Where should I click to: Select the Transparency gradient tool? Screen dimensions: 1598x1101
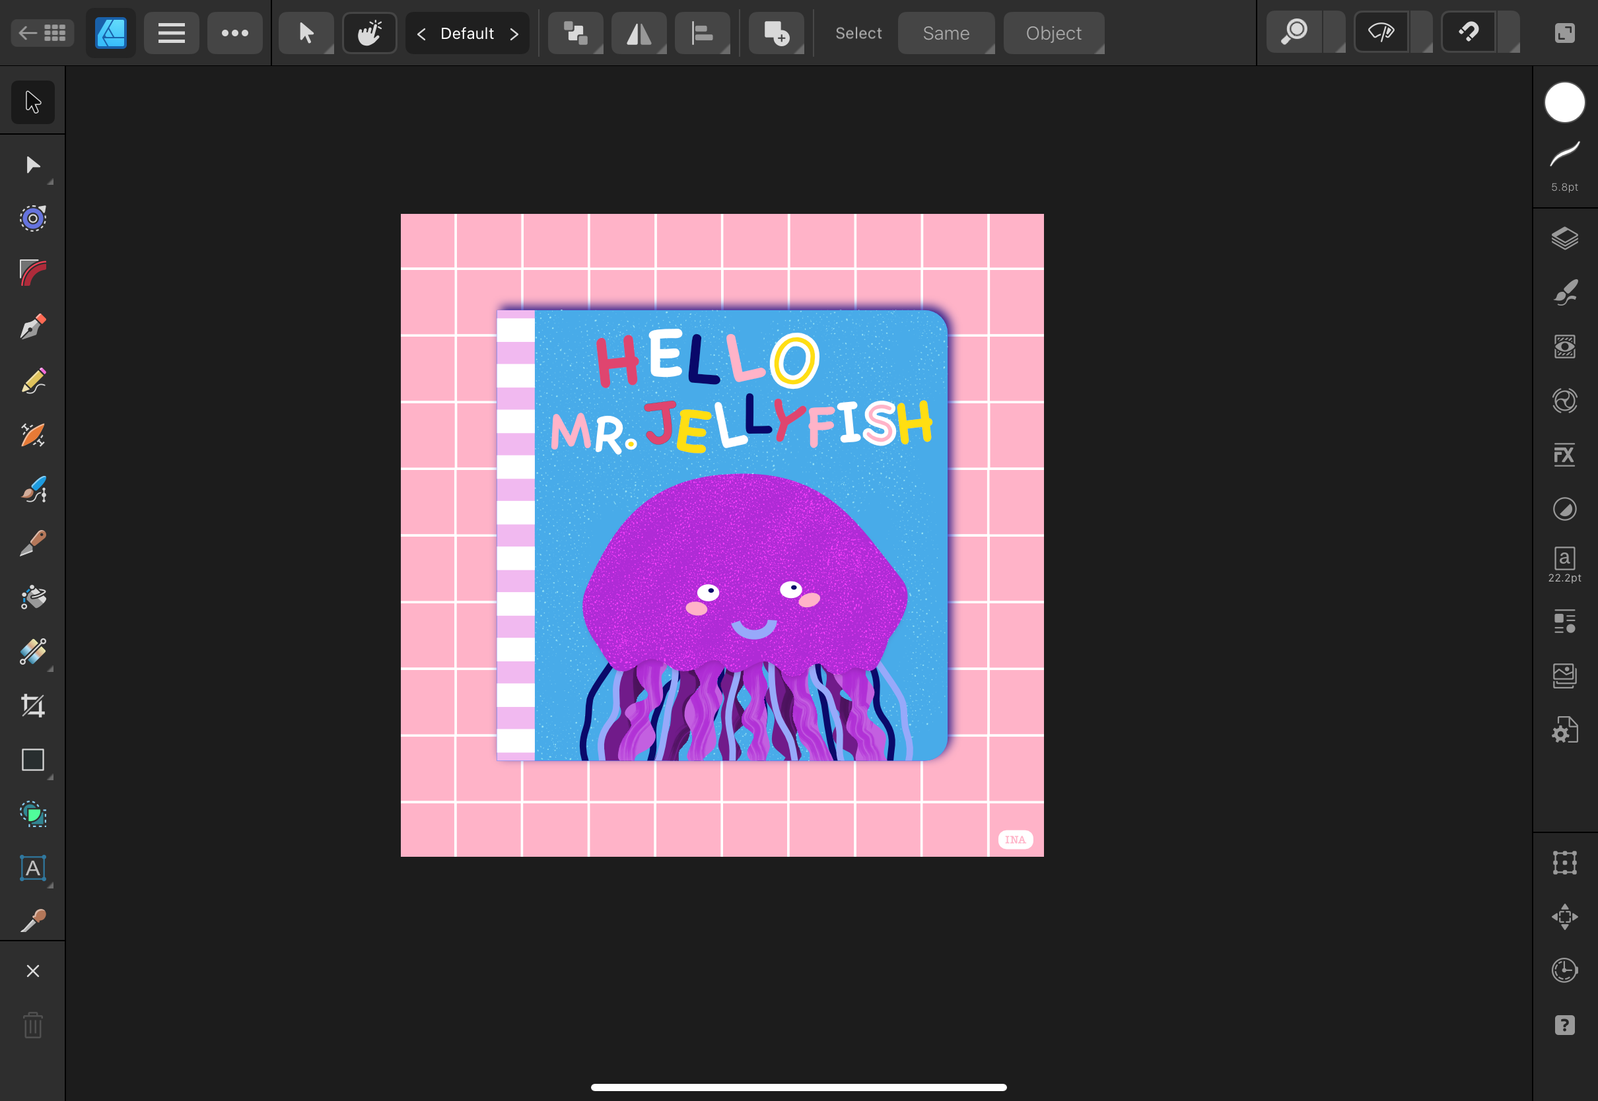pyautogui.click(x=32, y=652)
